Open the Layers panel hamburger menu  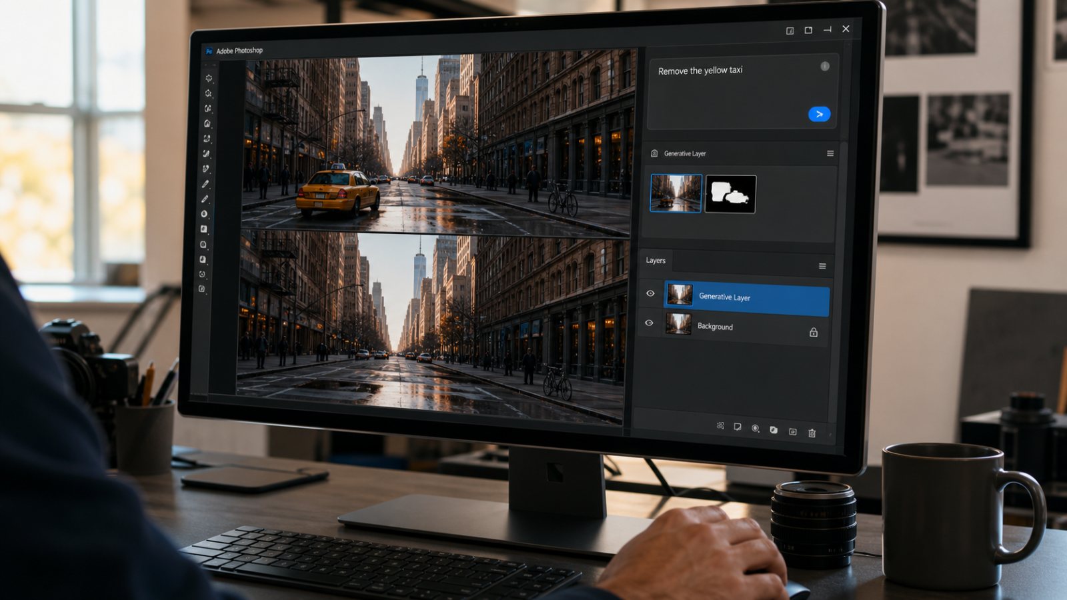click(822, 266)
